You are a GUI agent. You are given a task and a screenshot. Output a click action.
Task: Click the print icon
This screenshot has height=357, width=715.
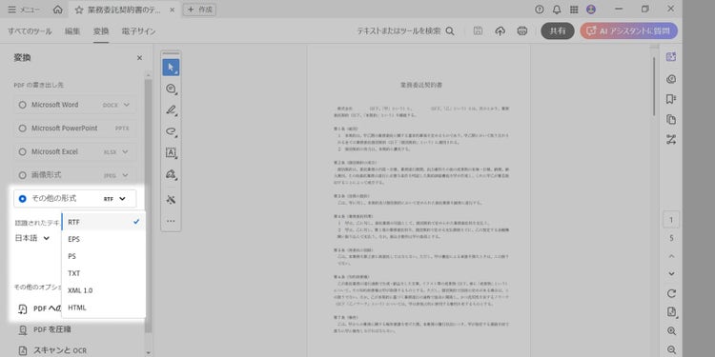pyautogui.click(x=522, y=31)
